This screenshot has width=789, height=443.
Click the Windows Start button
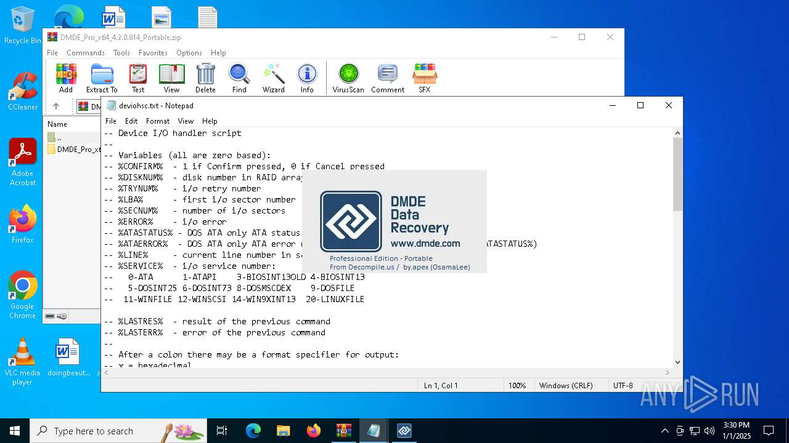point(15,431)
